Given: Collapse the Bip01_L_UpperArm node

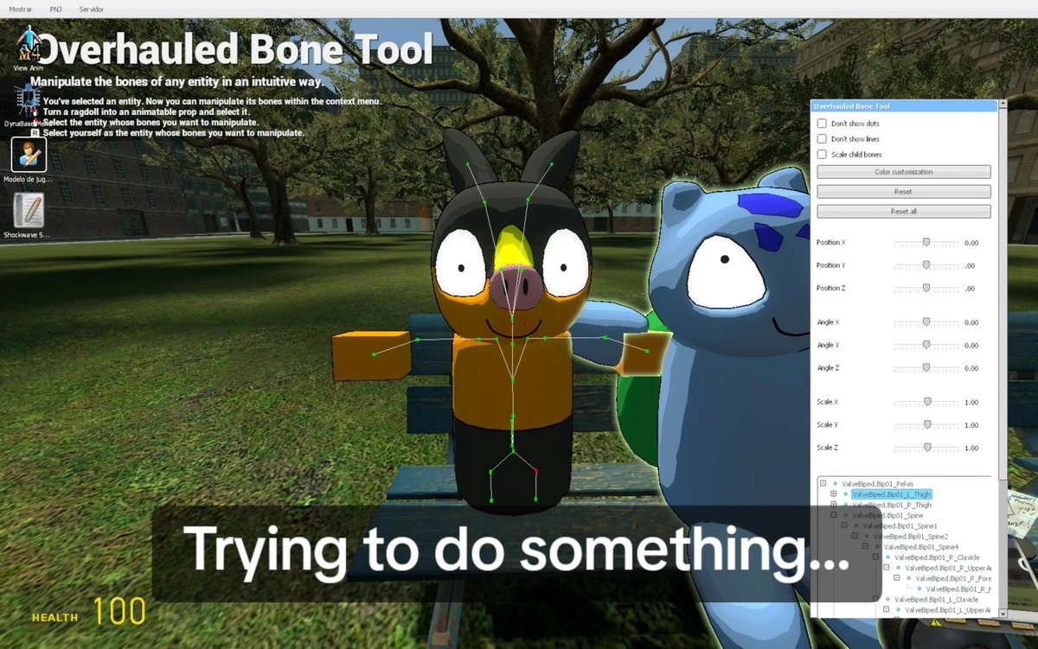Looking at the screenshot, I should [887, 610].
